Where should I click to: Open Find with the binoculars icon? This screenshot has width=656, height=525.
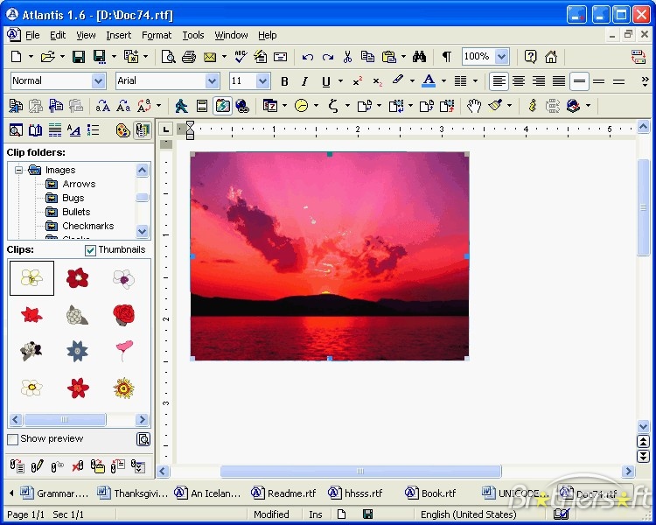coord(419,57)
